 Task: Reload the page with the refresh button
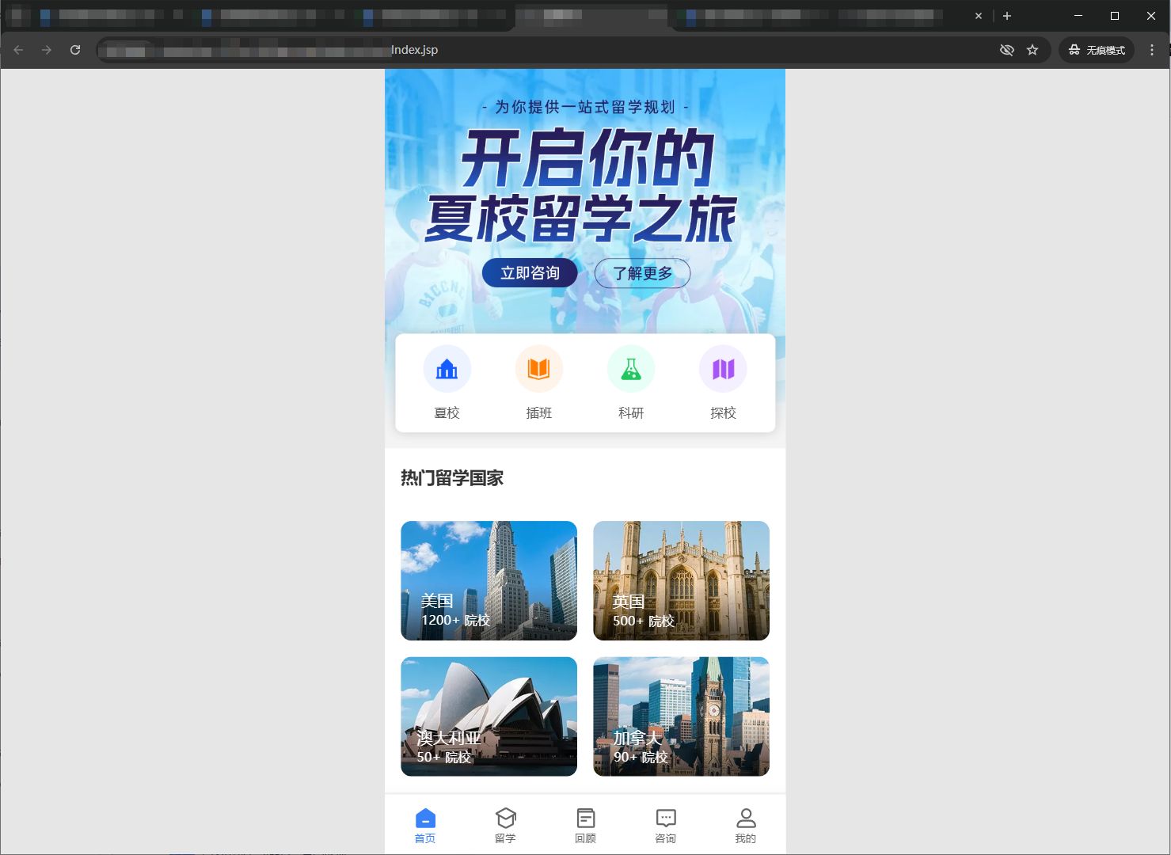(75, 50)
